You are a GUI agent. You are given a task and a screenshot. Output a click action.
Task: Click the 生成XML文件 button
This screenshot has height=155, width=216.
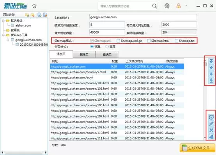pos(197,148)
